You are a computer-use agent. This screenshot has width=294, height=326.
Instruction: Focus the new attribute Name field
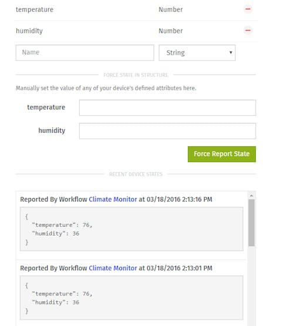85,53
